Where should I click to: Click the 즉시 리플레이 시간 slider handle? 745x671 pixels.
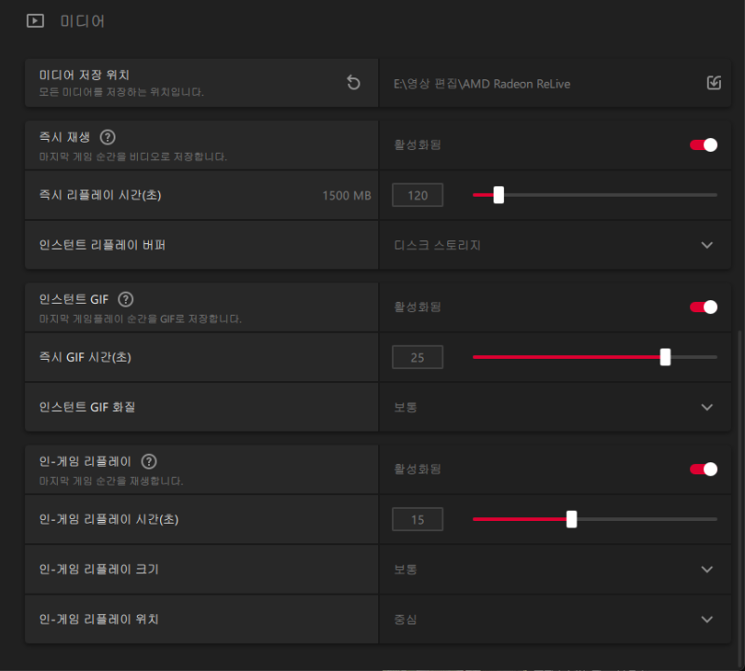[x=498, y=195]
